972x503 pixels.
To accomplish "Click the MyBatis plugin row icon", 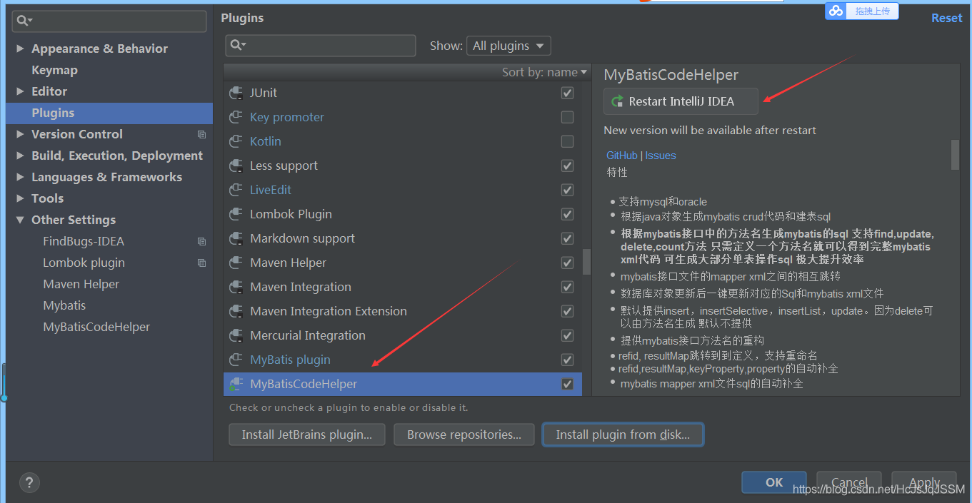I will pyautogui.click(x=236, y=360).
